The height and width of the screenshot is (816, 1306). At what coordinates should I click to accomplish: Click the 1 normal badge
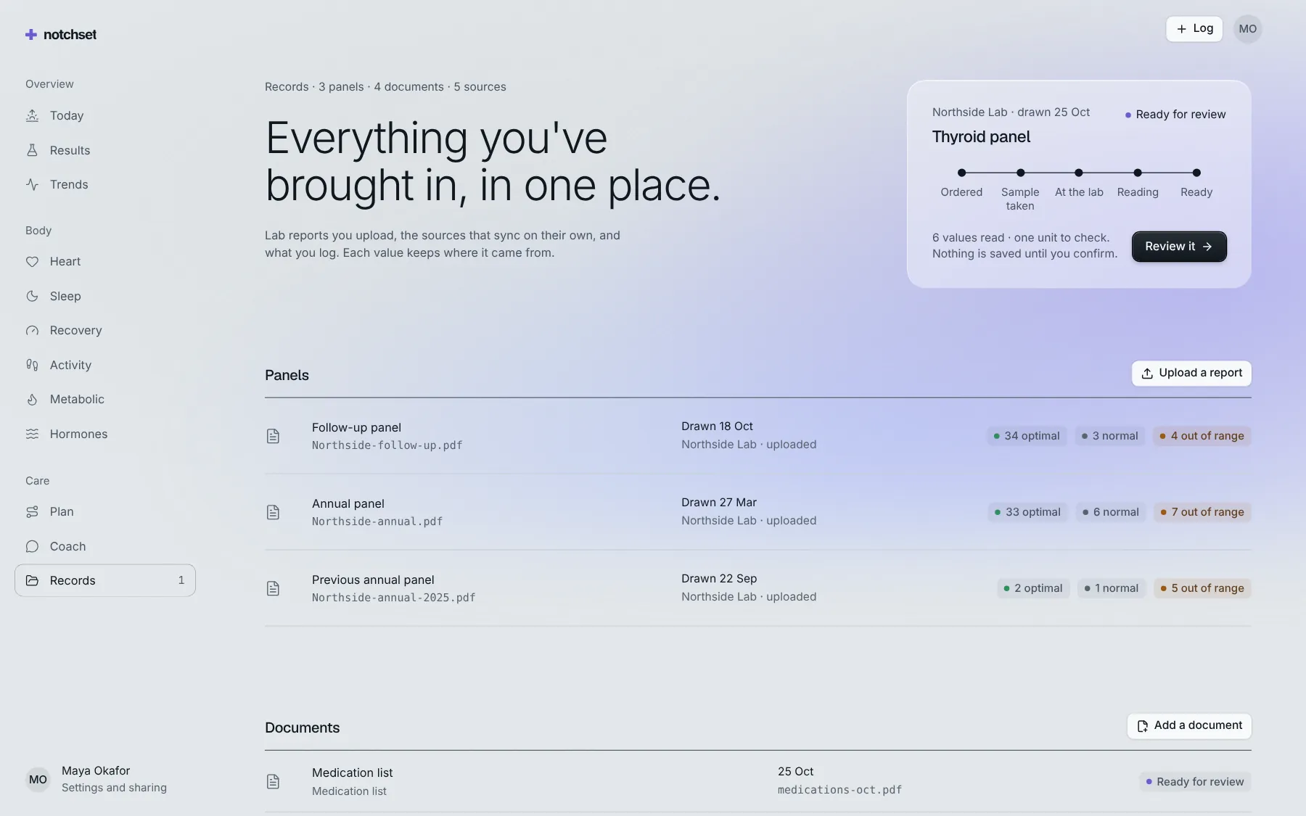[1112, 588]
